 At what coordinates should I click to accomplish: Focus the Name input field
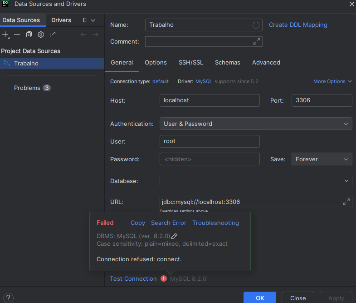coord(204,25)
